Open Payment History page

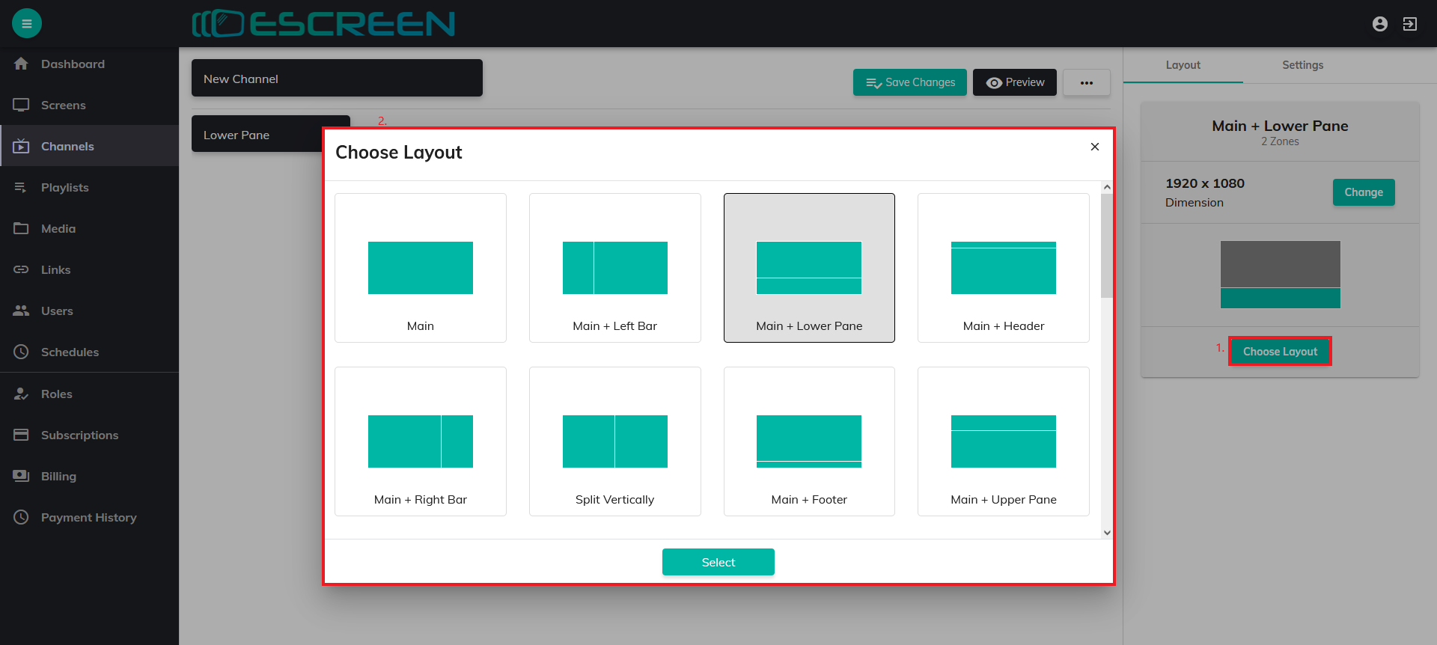pos(88,518)
